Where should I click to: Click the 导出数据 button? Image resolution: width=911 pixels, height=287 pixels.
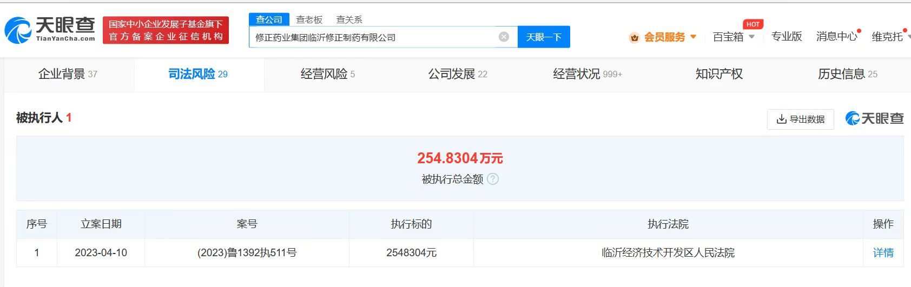pyautogui.click(x=800, y=119)
